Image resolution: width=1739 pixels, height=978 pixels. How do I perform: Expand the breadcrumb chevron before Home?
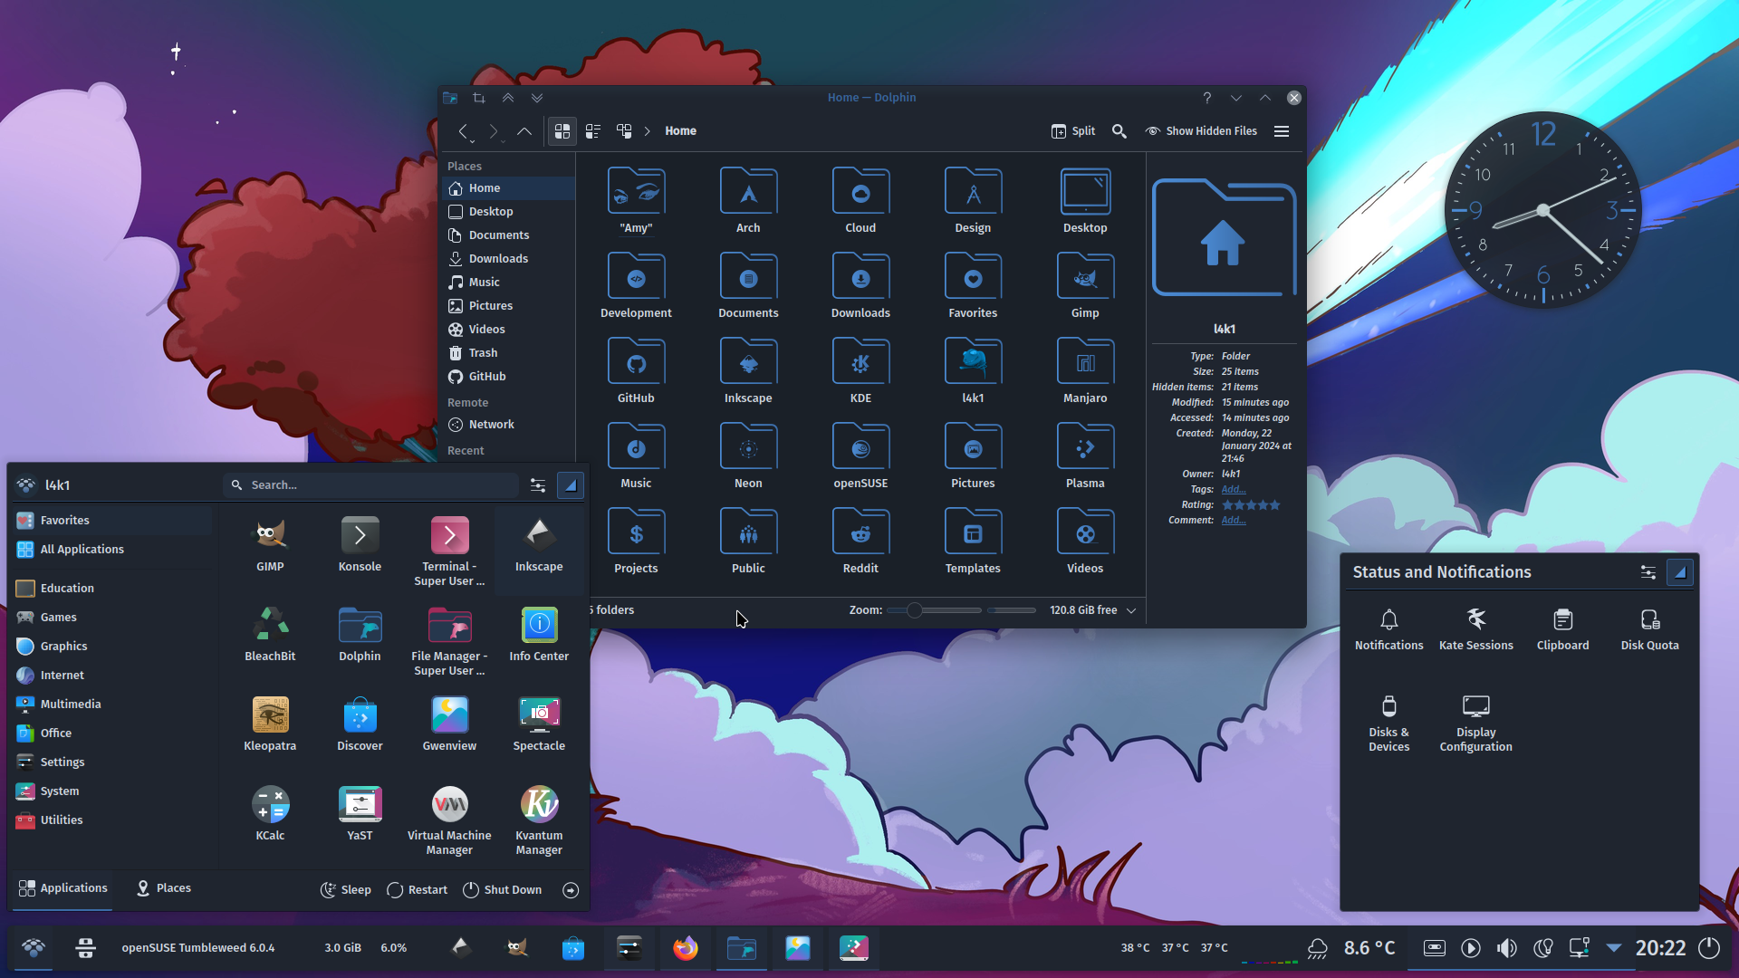648,131
